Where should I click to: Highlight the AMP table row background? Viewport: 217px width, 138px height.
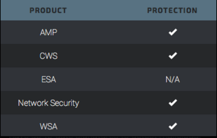108,32
